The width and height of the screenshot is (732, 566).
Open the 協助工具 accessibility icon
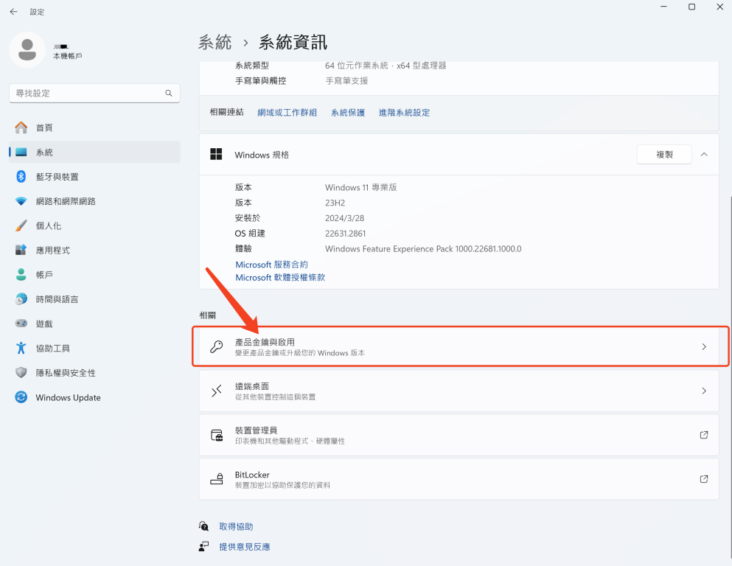21,348
